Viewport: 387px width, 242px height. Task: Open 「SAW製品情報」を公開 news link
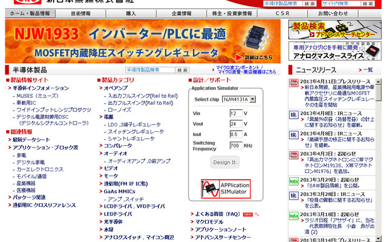(x=332, y=186)
